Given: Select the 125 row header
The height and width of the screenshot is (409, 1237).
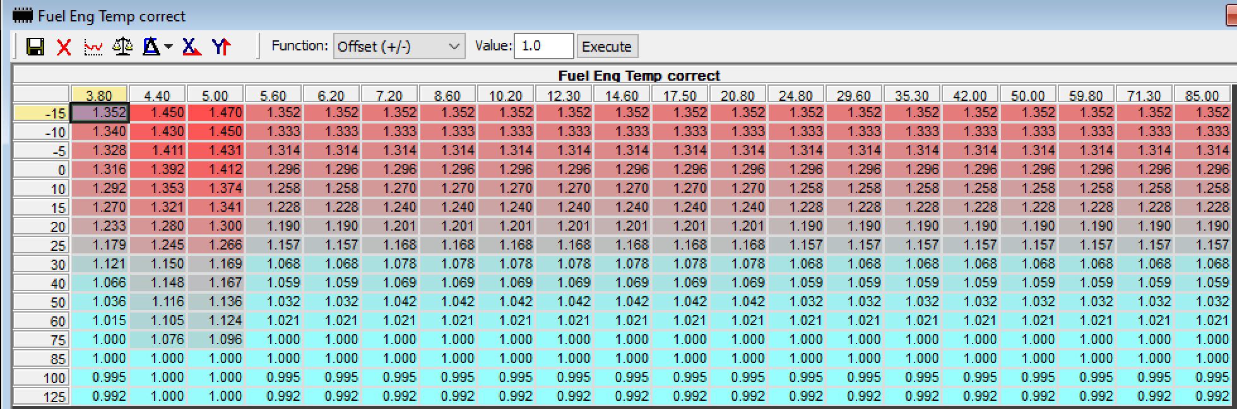Looking at the screenshot, I should click(x=42, y=397).
